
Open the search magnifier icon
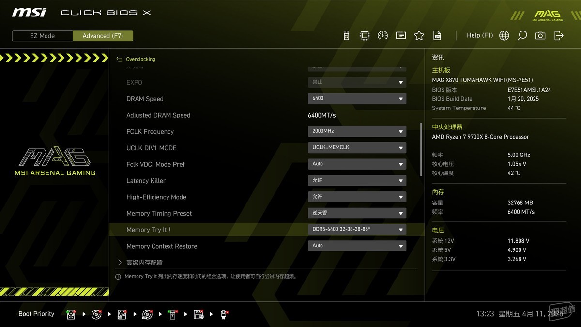coord(522,35)
